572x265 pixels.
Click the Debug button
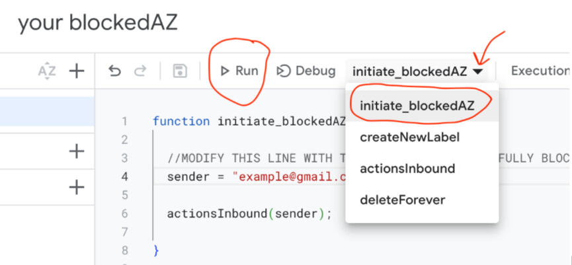tap(306, 71)
